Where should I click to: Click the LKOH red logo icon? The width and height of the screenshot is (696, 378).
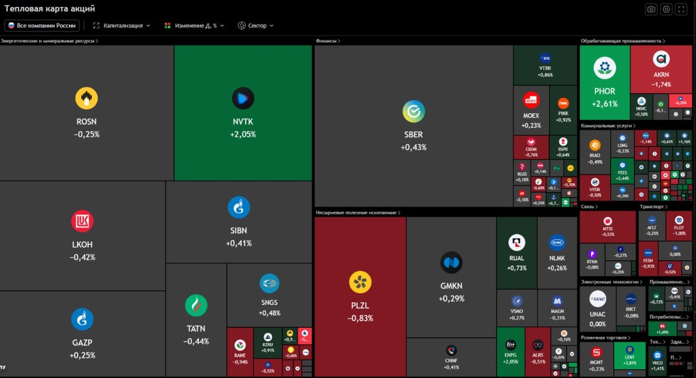(82, 221)
